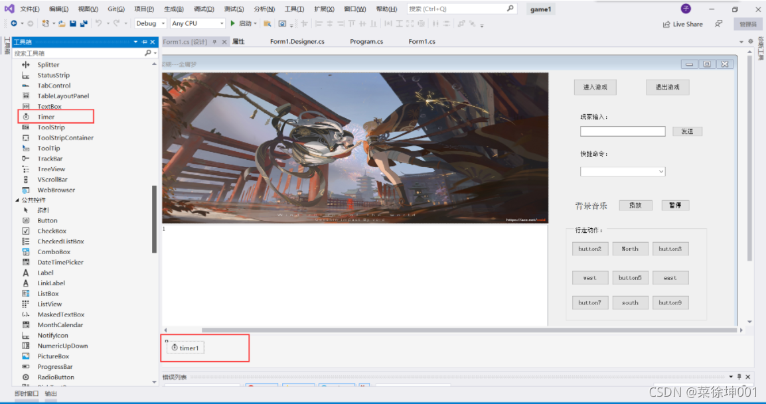The image size is (766, 404).
Task: Open the 快捷命令 combo box on the form
Action: point(623,171)
